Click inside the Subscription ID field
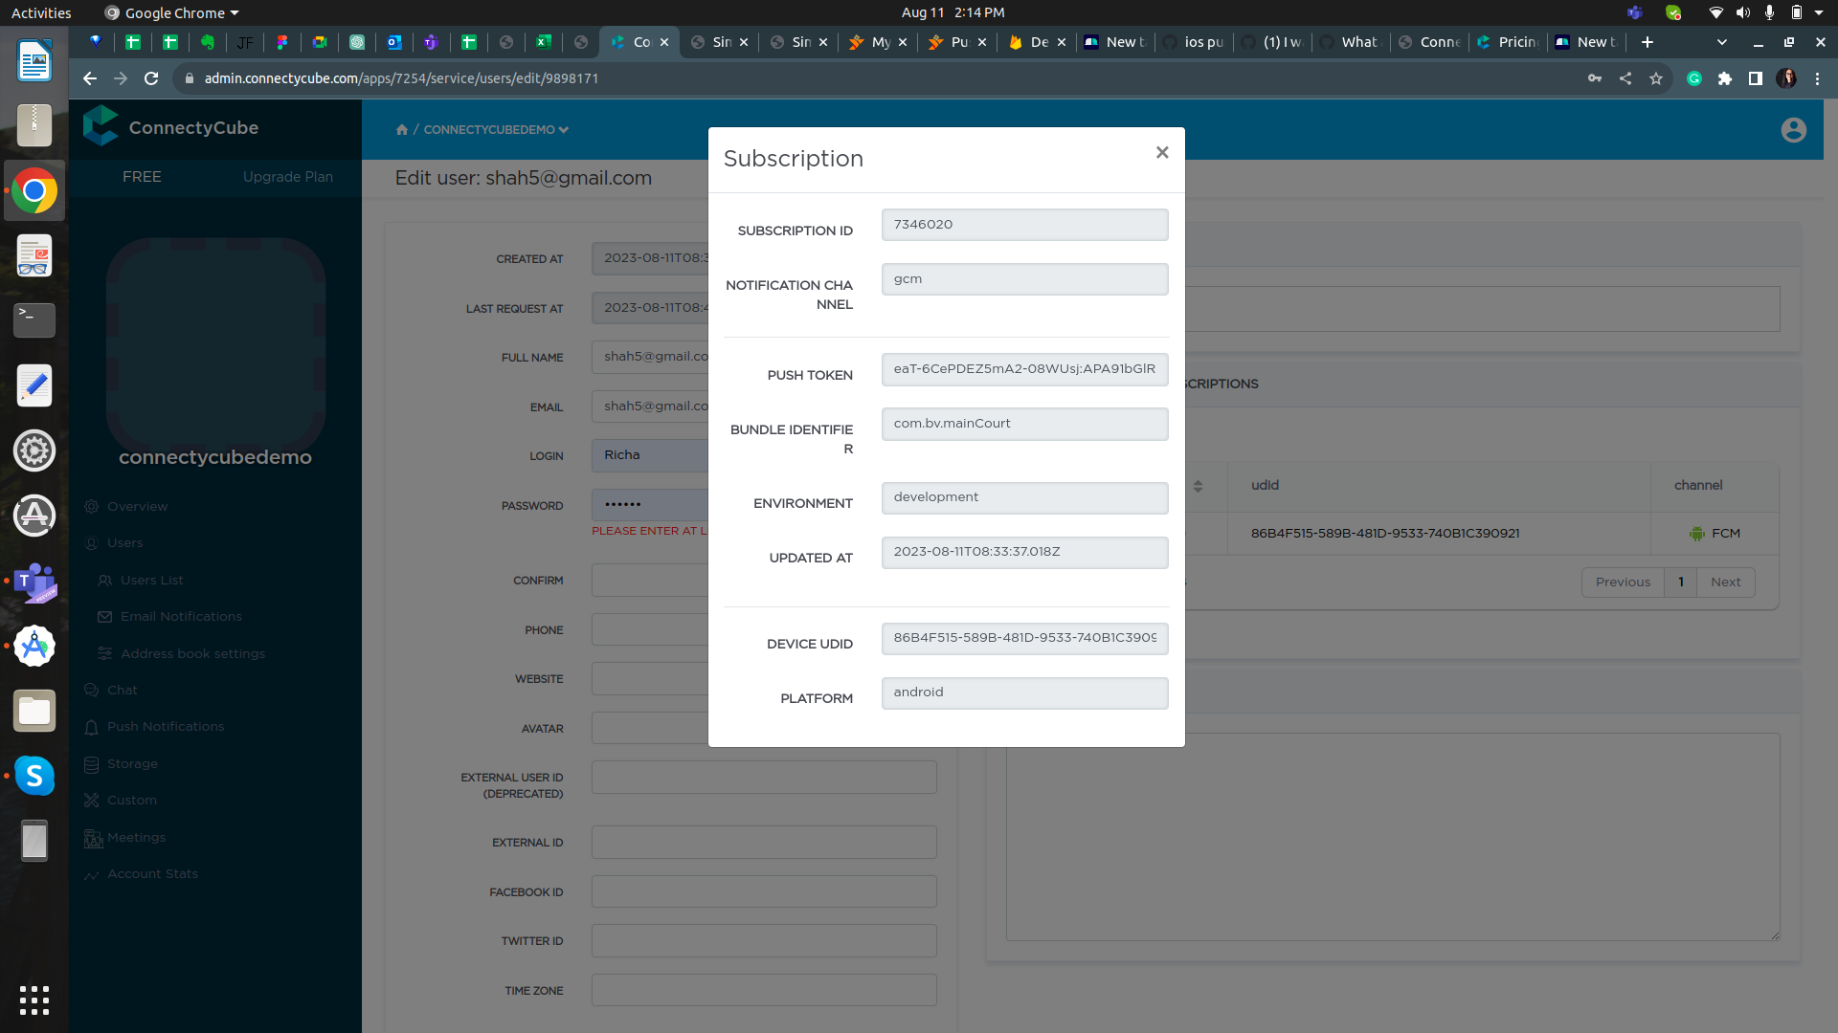The image size is (1838, 1033). (x=1023, y=224)
